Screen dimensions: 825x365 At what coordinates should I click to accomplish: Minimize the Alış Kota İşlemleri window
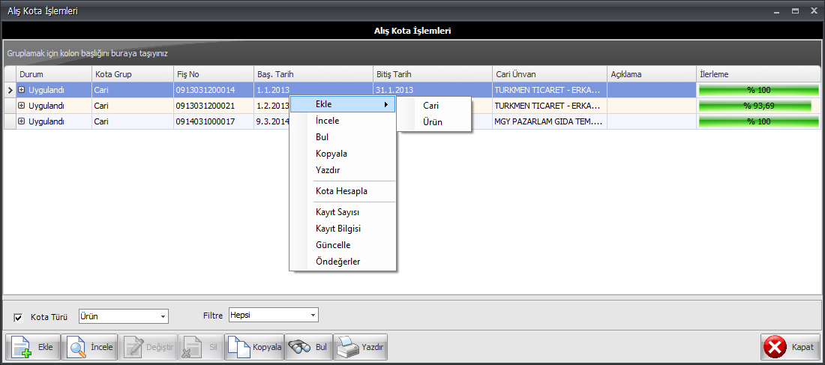coord(778,10)
